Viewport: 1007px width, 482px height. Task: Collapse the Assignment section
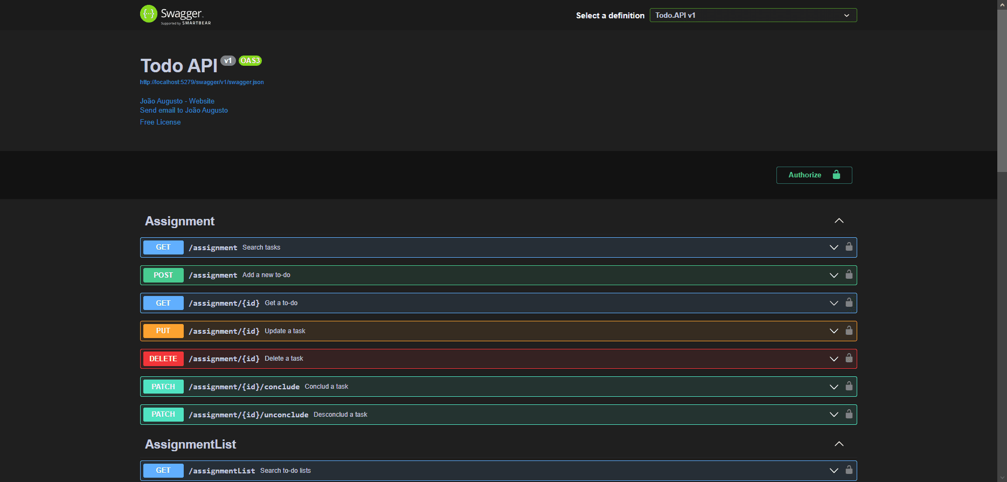point(839,221)
